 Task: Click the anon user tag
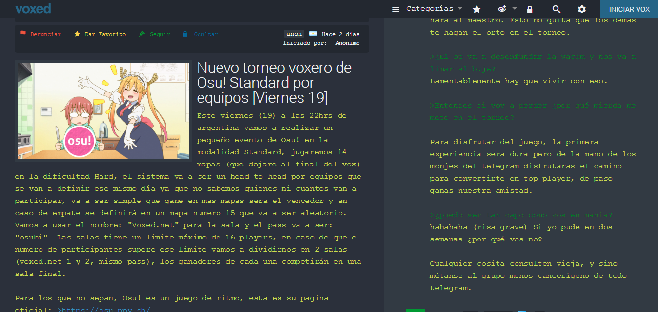pyautogui.click(x=294, y=34)
